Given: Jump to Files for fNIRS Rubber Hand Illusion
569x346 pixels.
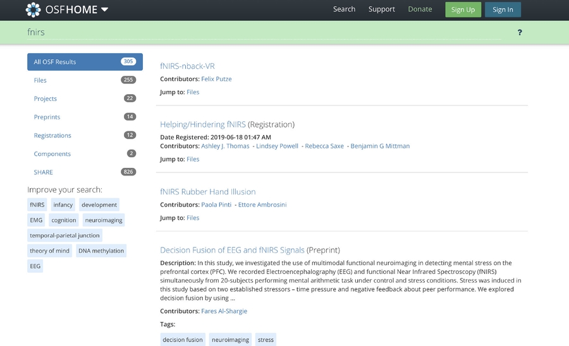Looking at the screenshot, I should [x=193, y=218].
